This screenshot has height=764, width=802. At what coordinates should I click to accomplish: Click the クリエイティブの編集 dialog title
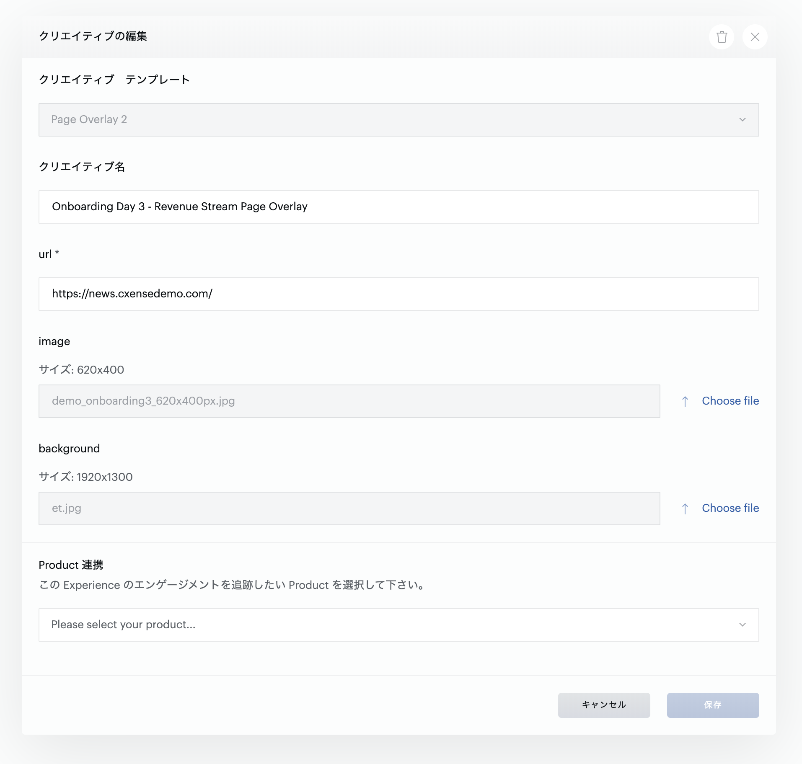click(x=93, y=36)
